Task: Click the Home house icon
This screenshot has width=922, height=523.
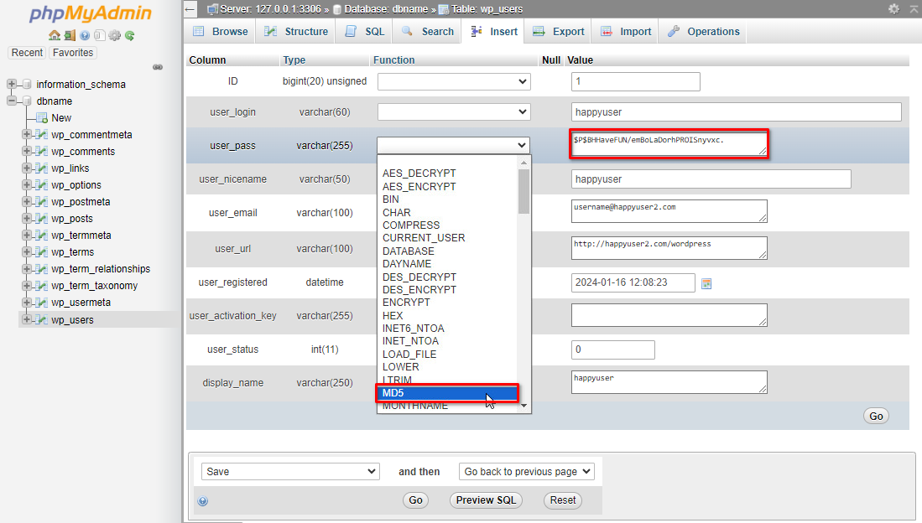Action: click(x=54, y=35)
